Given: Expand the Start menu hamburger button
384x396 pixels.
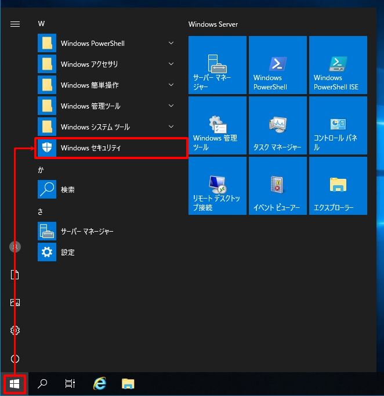Looking at the screenshot, I should (15, 24).
